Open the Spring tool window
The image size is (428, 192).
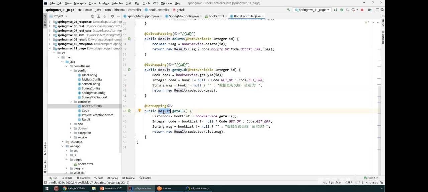113,178
